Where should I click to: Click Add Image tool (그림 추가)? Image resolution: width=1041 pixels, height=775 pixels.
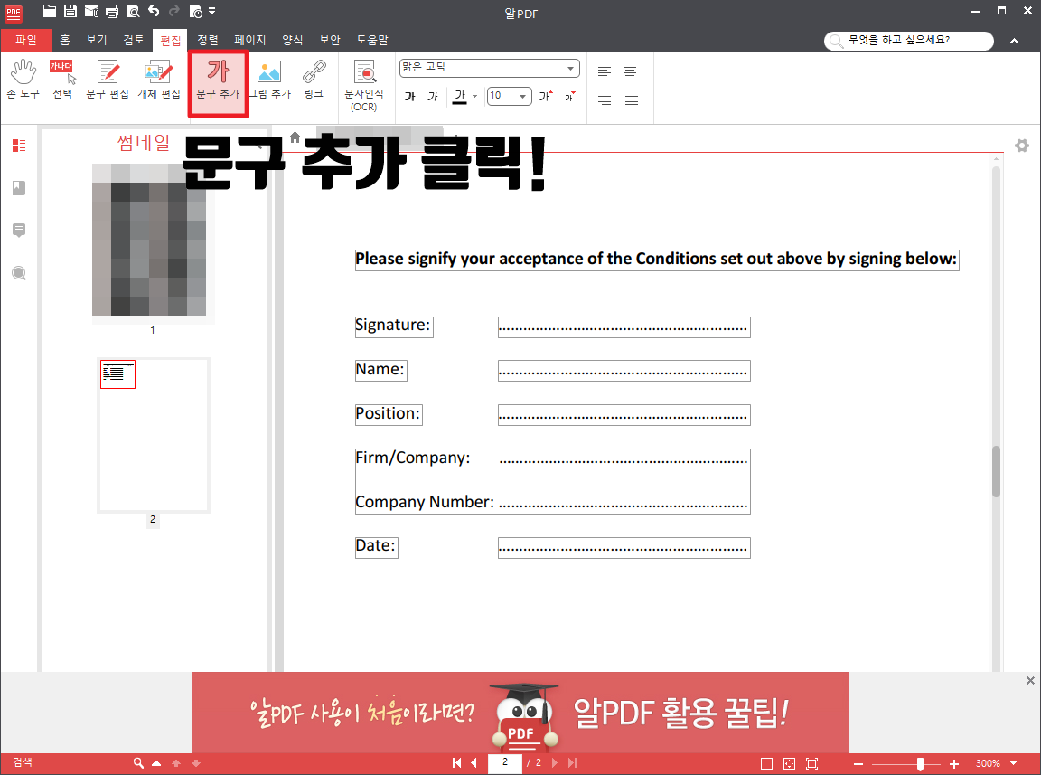pos(269,80)
